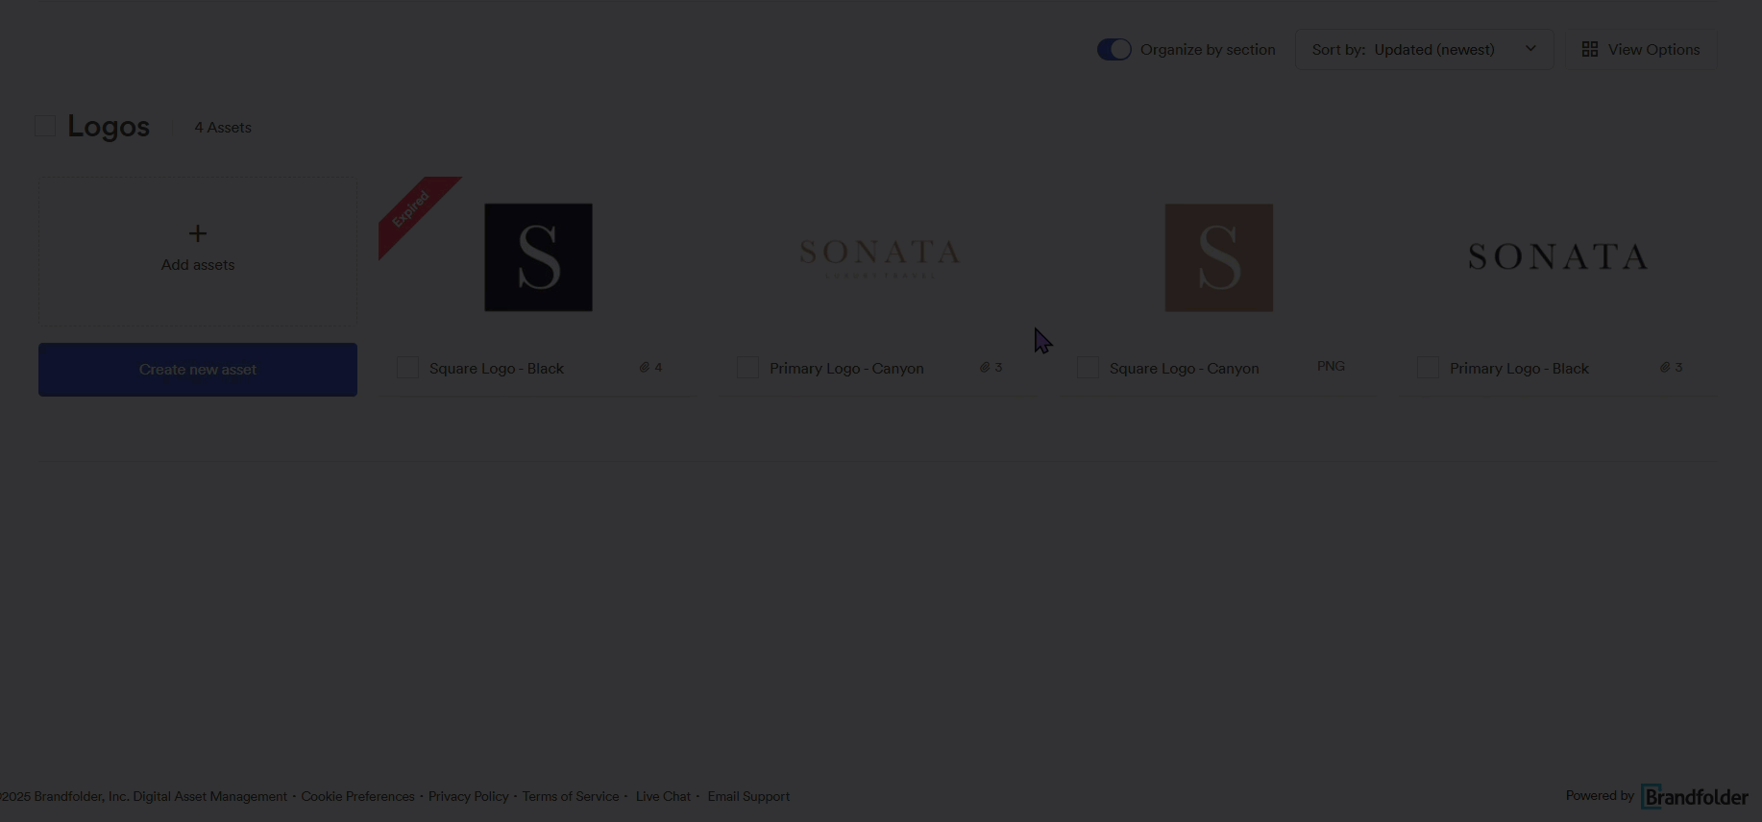1762x822 pixels.
Task: Check the Logos section checkbox
Action: coord(45,126)
